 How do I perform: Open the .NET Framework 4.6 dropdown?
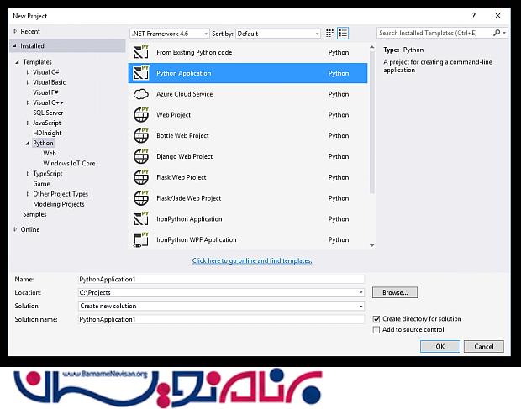[170, 34]
